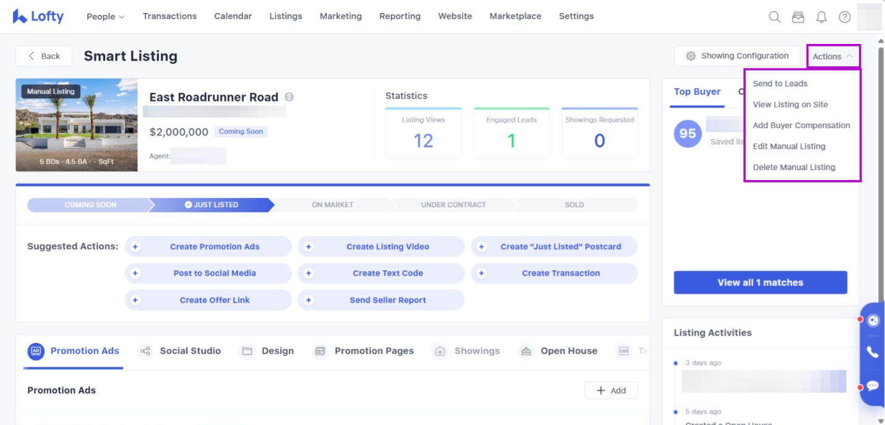Open the notifications bell icon
Screen dimensions: 885x425
[821, 17]
